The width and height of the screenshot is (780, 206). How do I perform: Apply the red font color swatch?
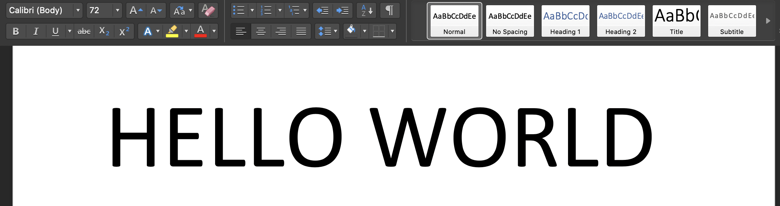[x=201, y=31]
